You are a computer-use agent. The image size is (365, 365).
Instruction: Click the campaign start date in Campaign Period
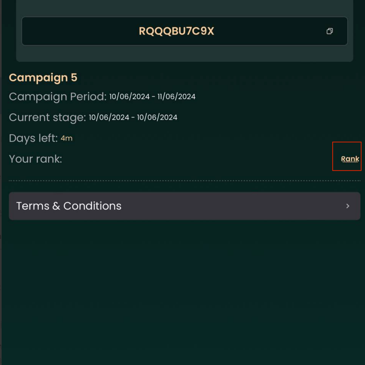[129, 97]
